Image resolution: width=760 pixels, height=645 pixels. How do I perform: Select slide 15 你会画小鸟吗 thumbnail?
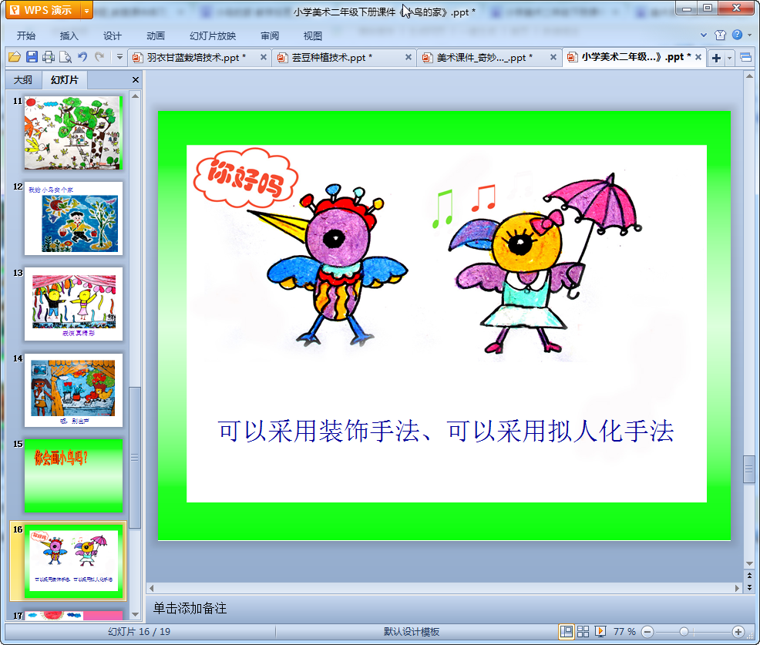[74, 476]
